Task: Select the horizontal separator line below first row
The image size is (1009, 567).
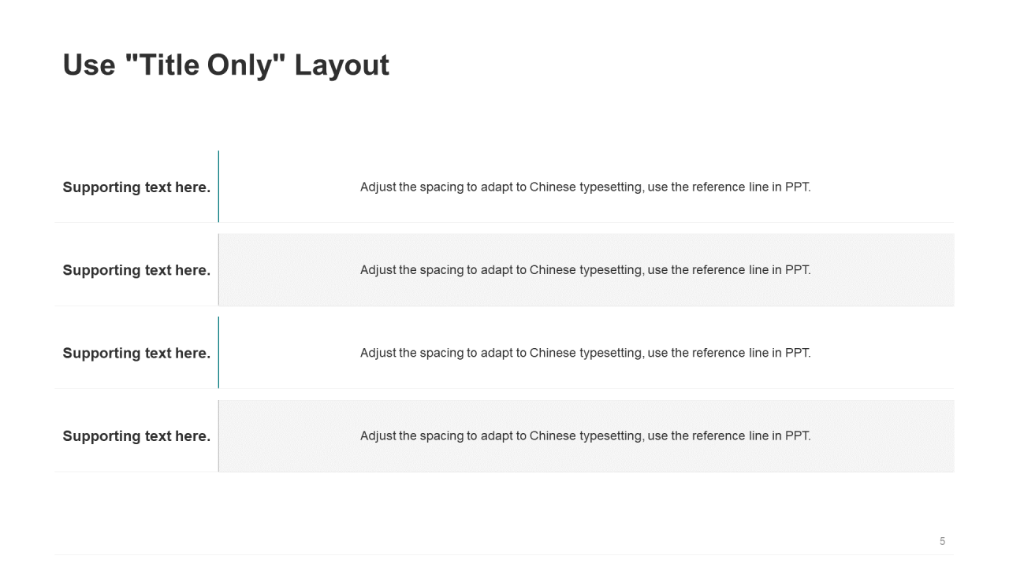Action: tap(504, 223)
